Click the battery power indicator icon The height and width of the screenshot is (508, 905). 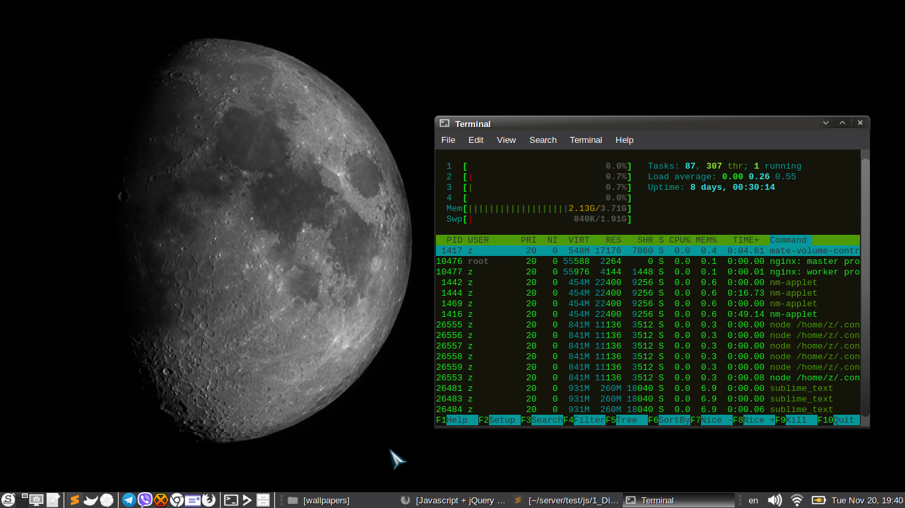coord(819,500)
